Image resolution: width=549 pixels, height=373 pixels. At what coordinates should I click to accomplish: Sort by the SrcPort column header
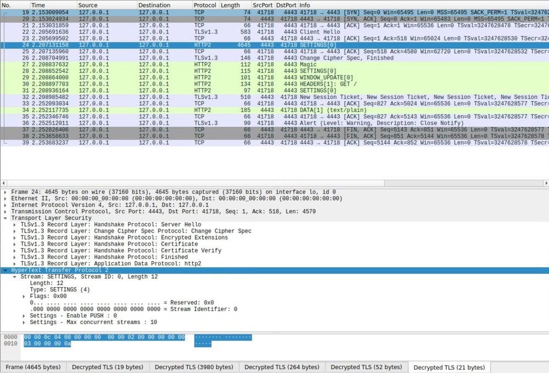(x=264, y=5)
